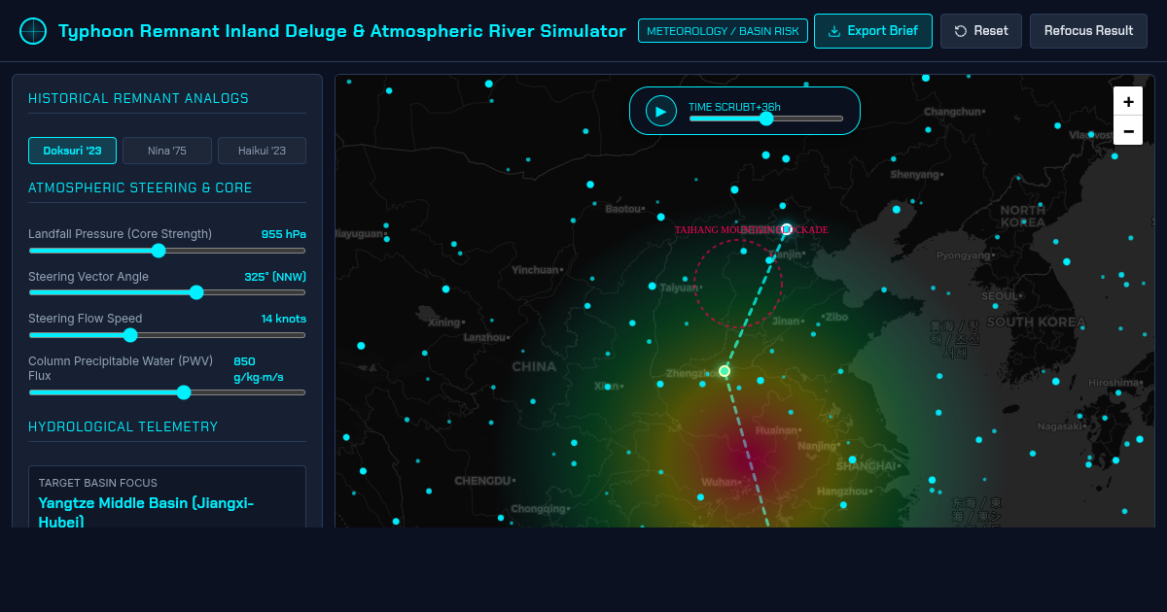Click the SOUTH KOREA label on the map

[x=1037, y=322]
